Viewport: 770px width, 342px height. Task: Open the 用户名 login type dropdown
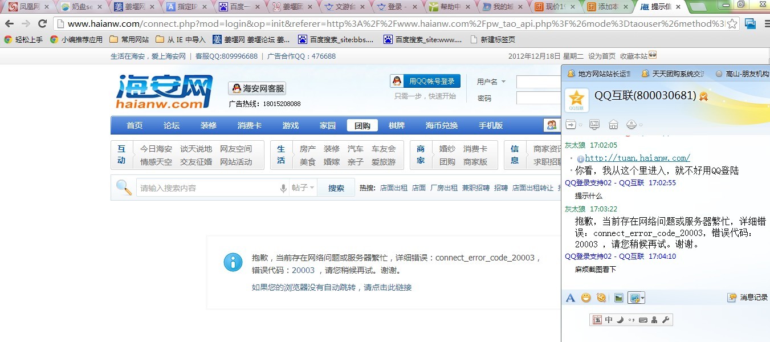click(491, 82)
